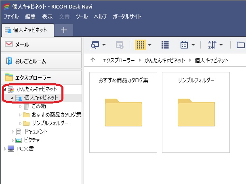Open the calendar dropdown arrow
246x184 pixels.
tap(193, 45)
